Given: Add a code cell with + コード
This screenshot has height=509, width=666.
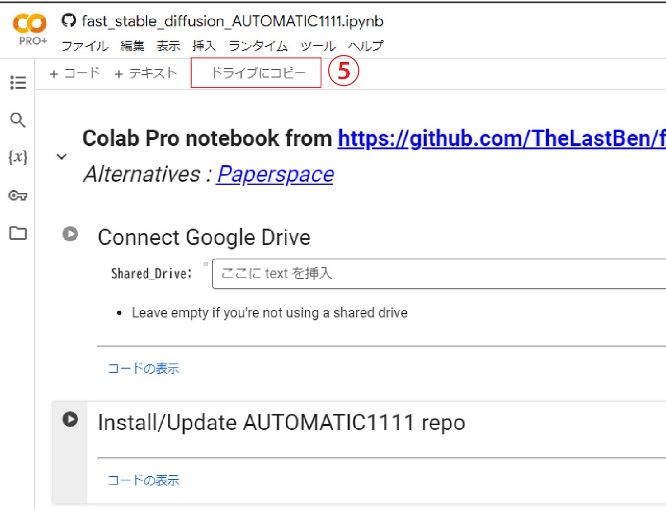Looking at the screenshot, I should 74,73.
